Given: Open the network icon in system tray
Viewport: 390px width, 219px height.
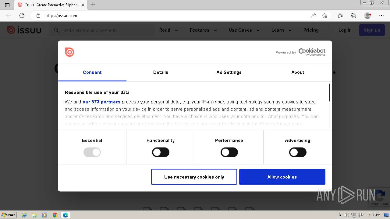Looking at the screenshot, I should (x=353, y=215).
